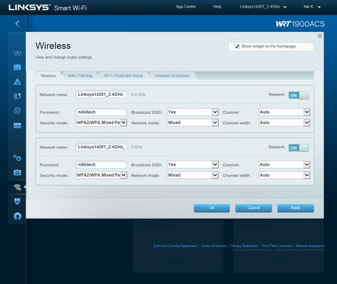The width and height of the screenshot is (337, 284).
Task: Open the Privacy Statement link
Action: (x=243, y=246)
